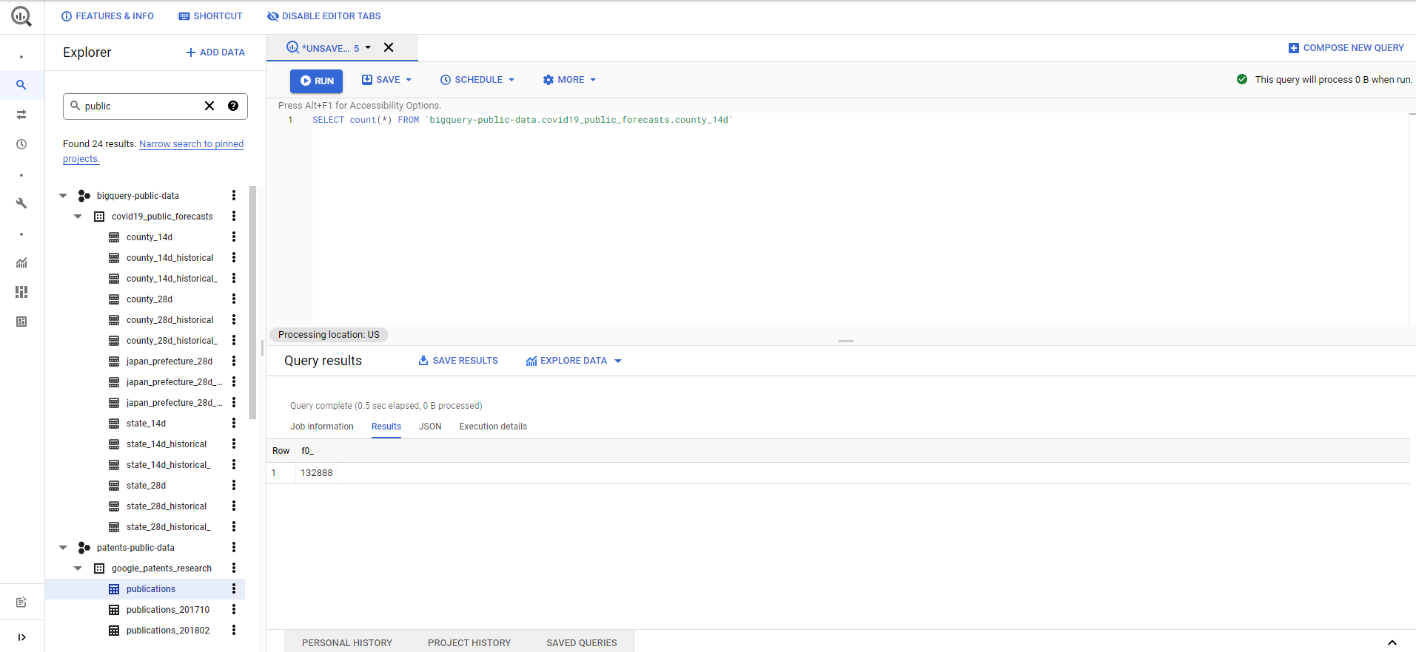Screen dimensions: 1416x652
Task: Open Data transfers icon in sidebar
Action: coord(21,115)
